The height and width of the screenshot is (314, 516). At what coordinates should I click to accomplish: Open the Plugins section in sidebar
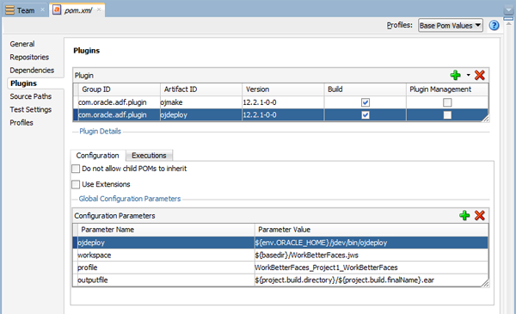tap(23, 83)
